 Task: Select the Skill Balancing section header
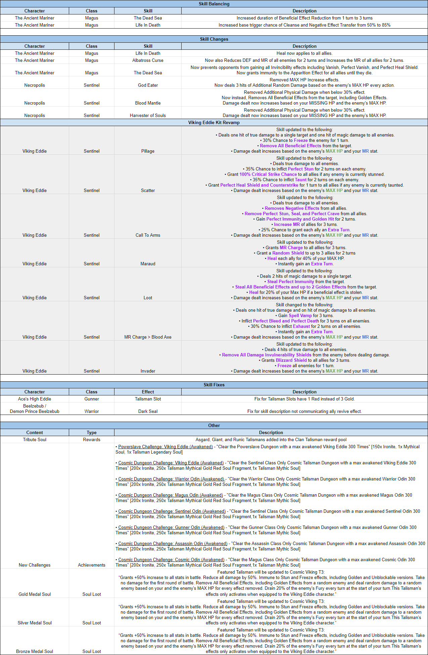click(214, 4)
